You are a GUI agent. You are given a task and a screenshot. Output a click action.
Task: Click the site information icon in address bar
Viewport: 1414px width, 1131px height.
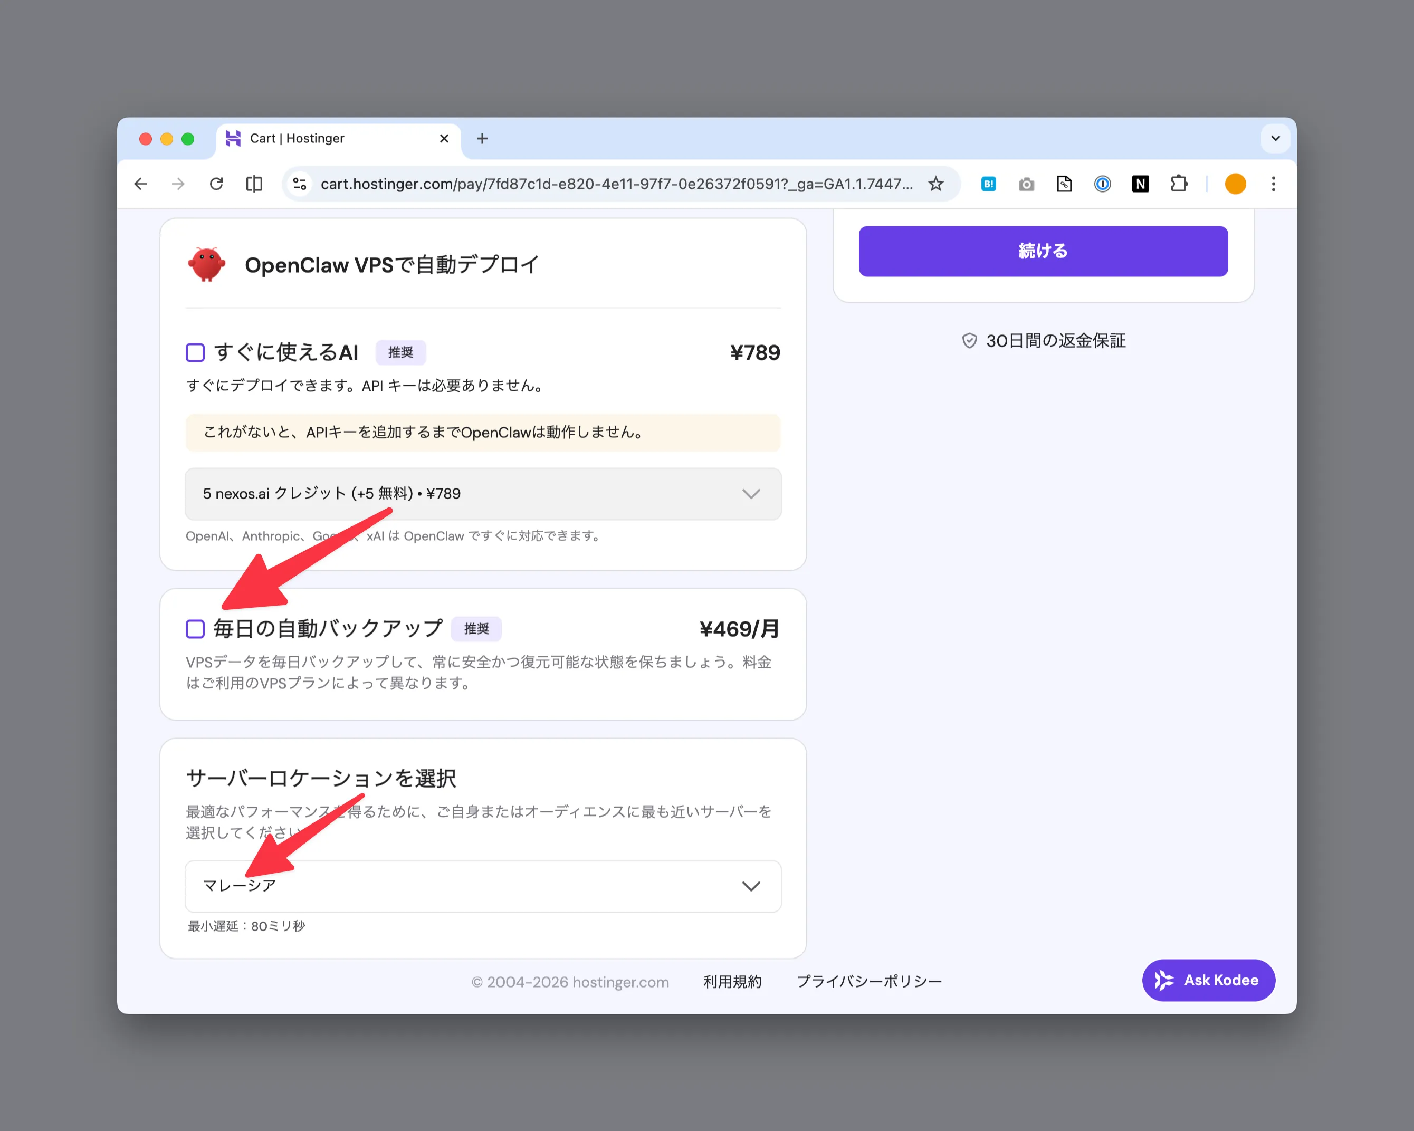[300, 184]
